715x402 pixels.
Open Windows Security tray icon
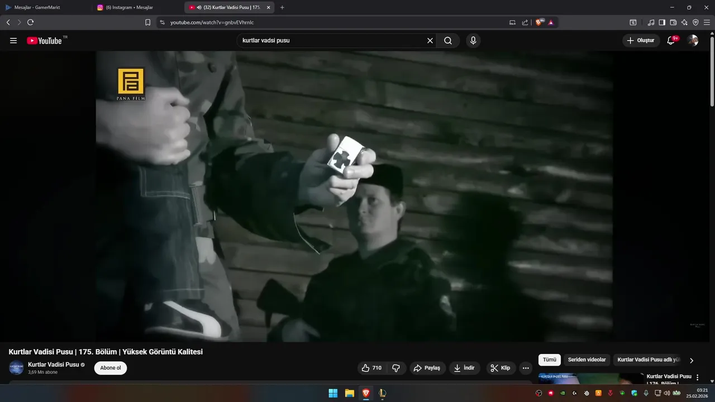click(x=634, y=393)
